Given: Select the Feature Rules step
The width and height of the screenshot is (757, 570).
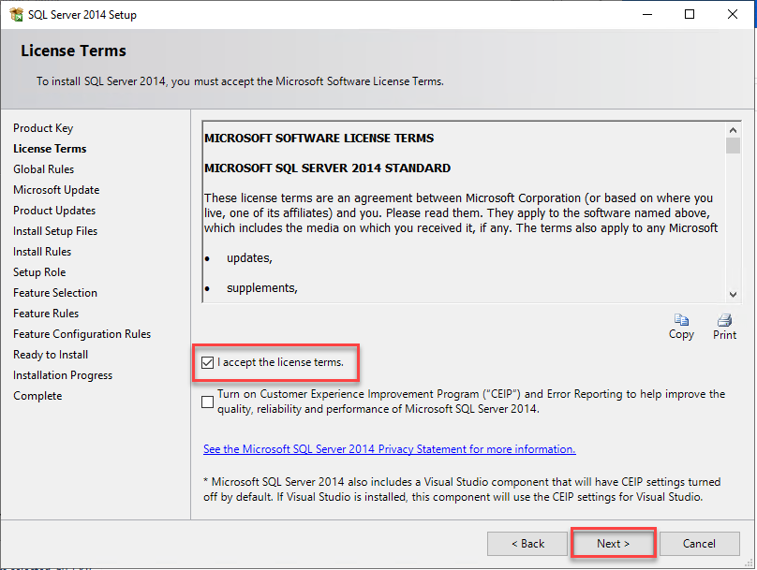Looking at the screenshot, I should click(46, 314).
